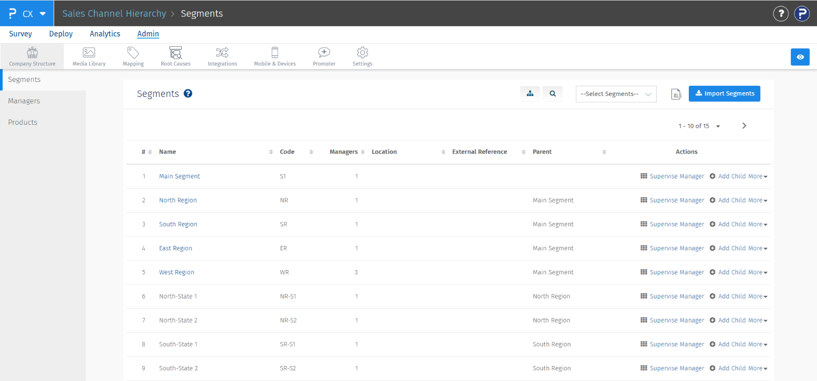Open the Mapping tag icon
Image resolution: width=817 pixels, height=381 pixels.
tap(133, 53)
